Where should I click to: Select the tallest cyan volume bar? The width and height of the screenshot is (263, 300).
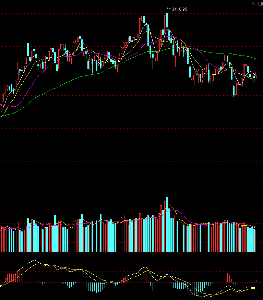pos(167,225)
